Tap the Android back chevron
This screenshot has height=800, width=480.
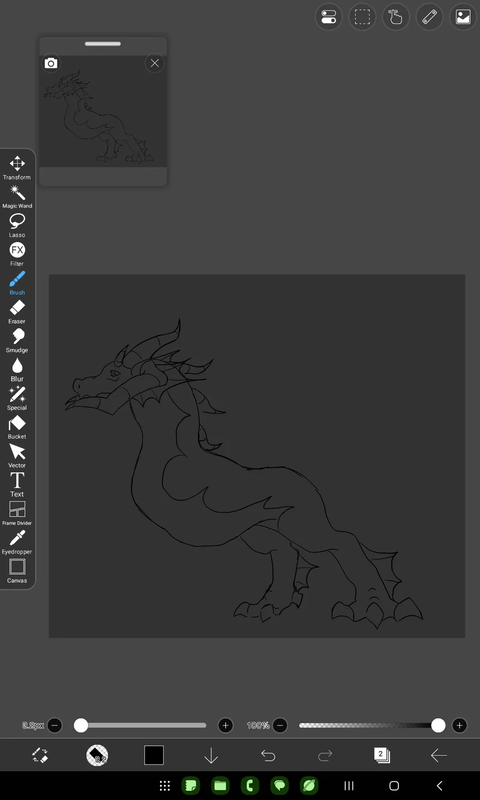pyautogui.click(x=439, y=786)
